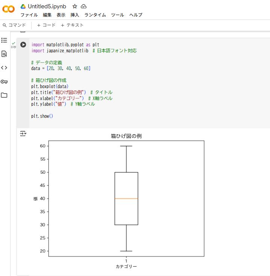
Task: Click the カテゴリー x-axis label
Action: (126, 267)
